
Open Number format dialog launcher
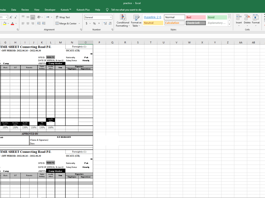coord(112,30)
